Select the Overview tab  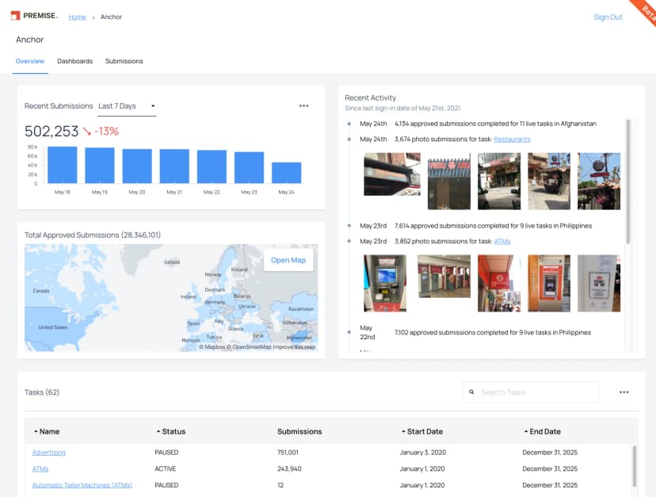tap(30, 61)
